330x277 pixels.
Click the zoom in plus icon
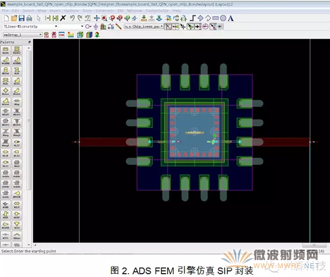click(x=112, y=18)
